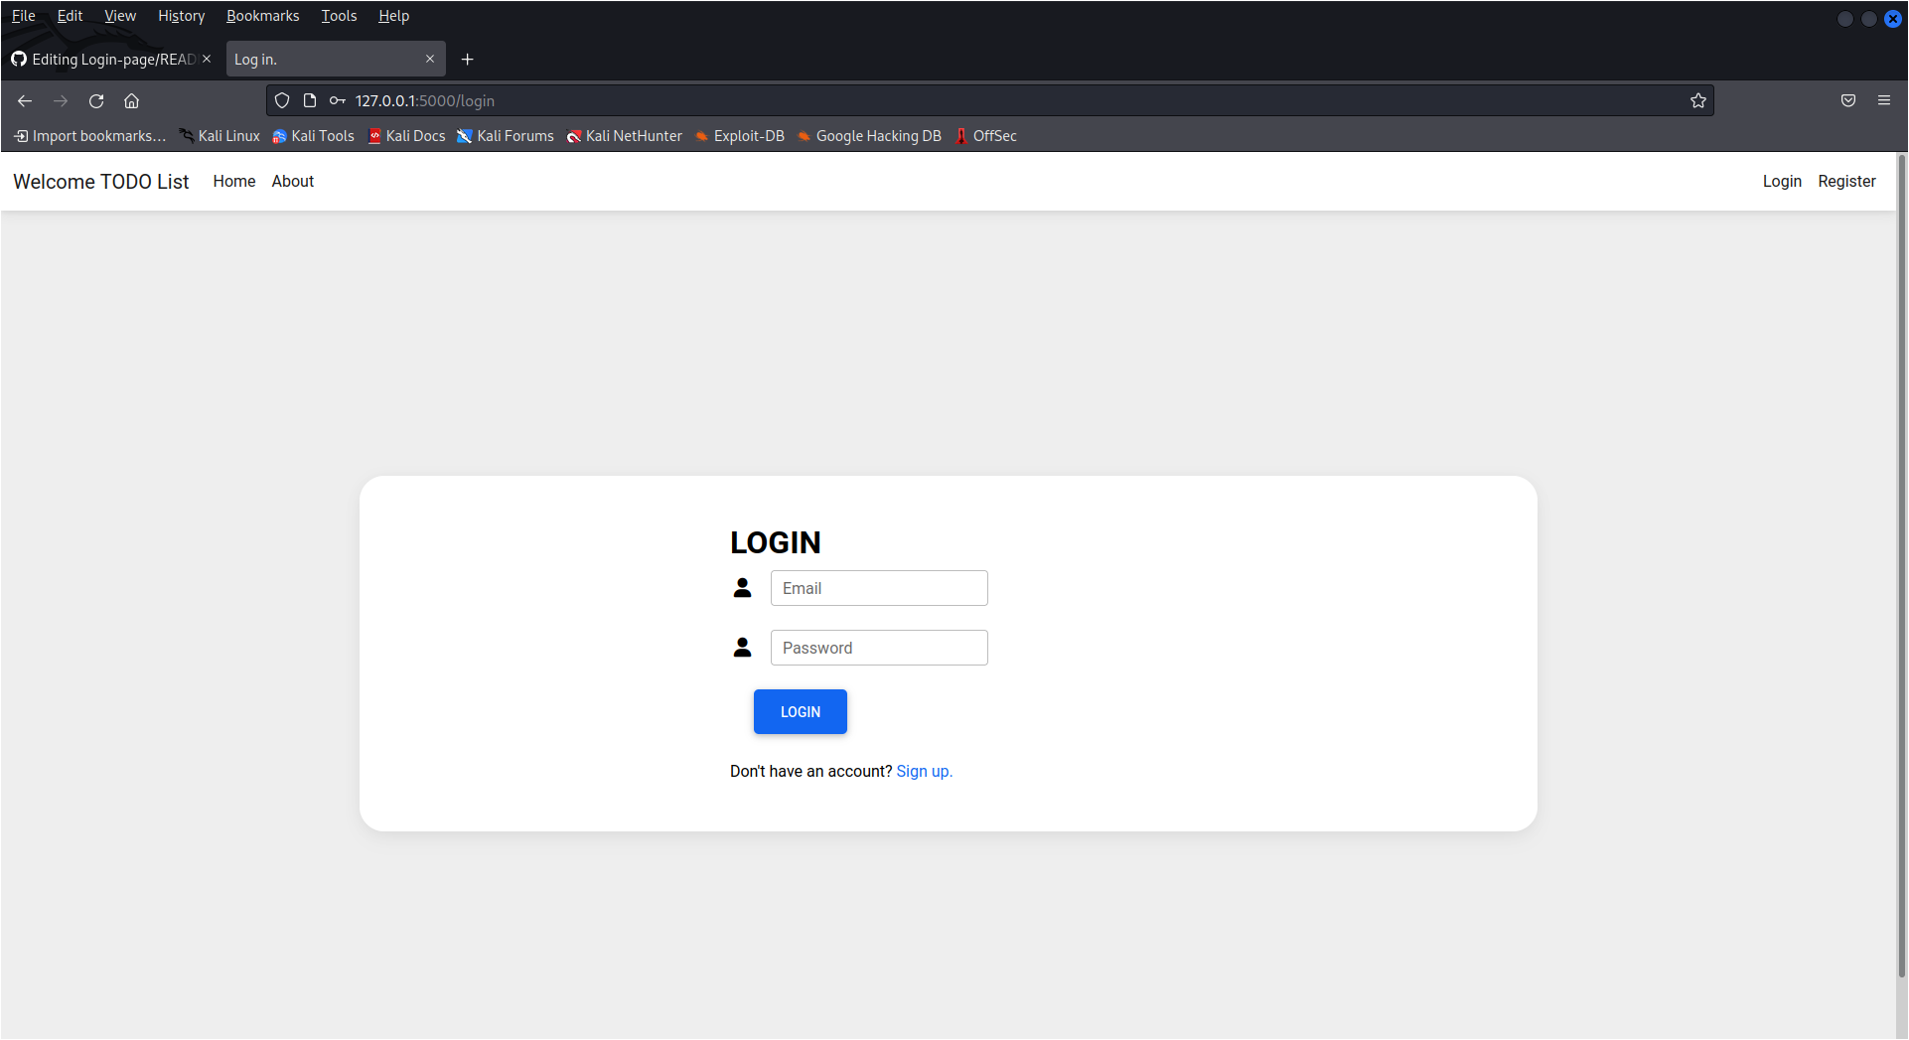
Task: Bookmark this page with the star icon
Action: point(1698,100)
